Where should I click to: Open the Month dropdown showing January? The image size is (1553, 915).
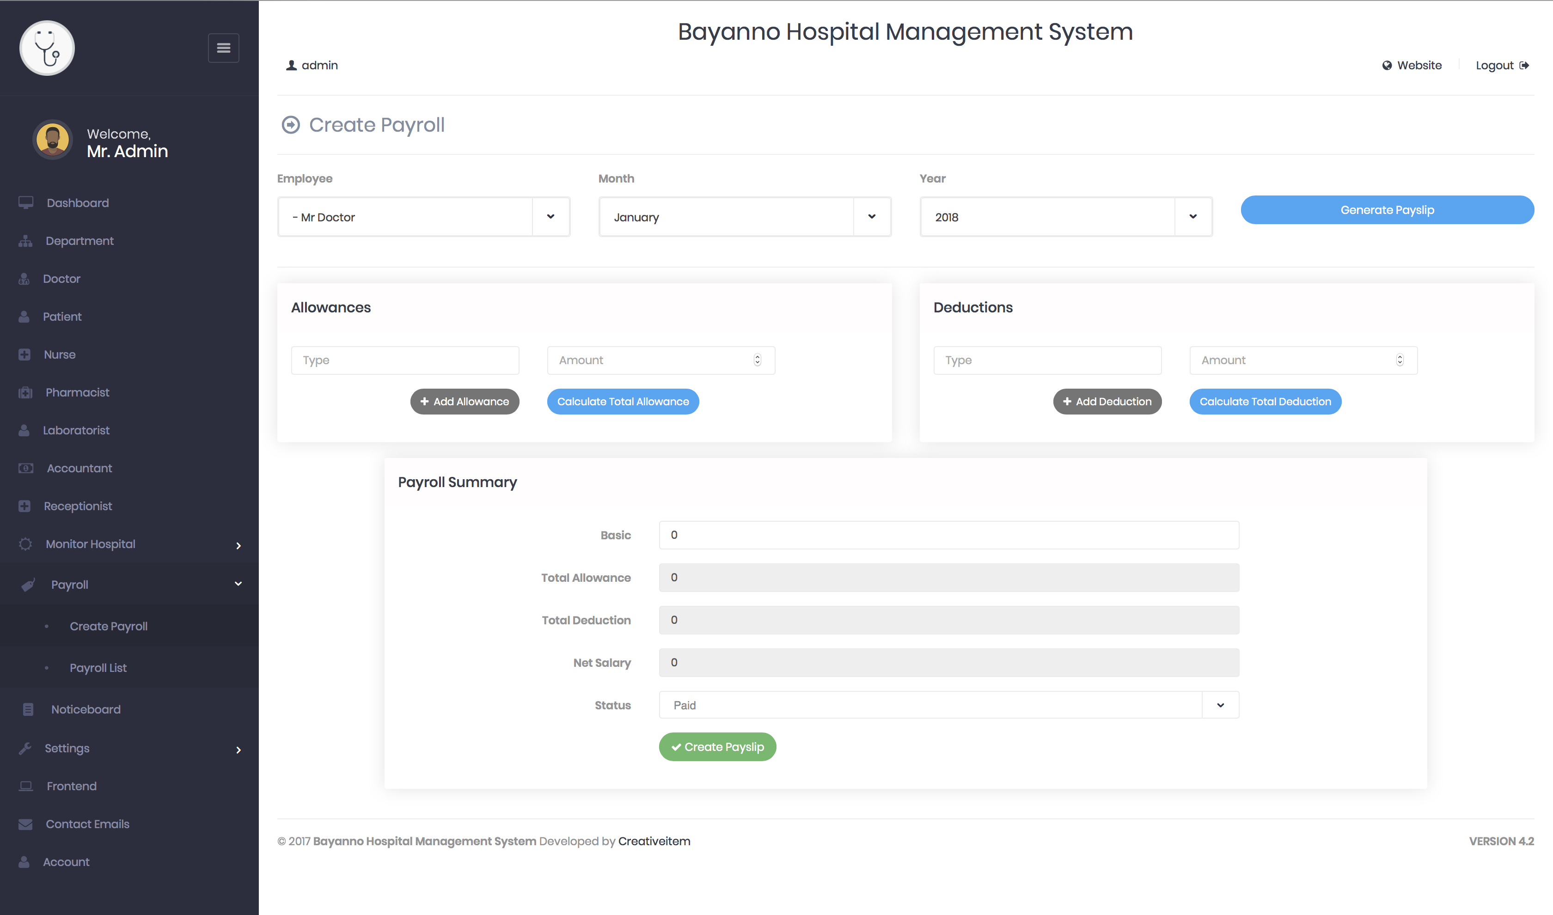(x=744, y=217)
